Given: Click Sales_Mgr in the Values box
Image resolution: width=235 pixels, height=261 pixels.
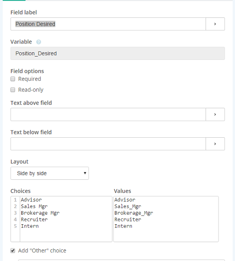Looking at the screenshot, I should (128, 206).
